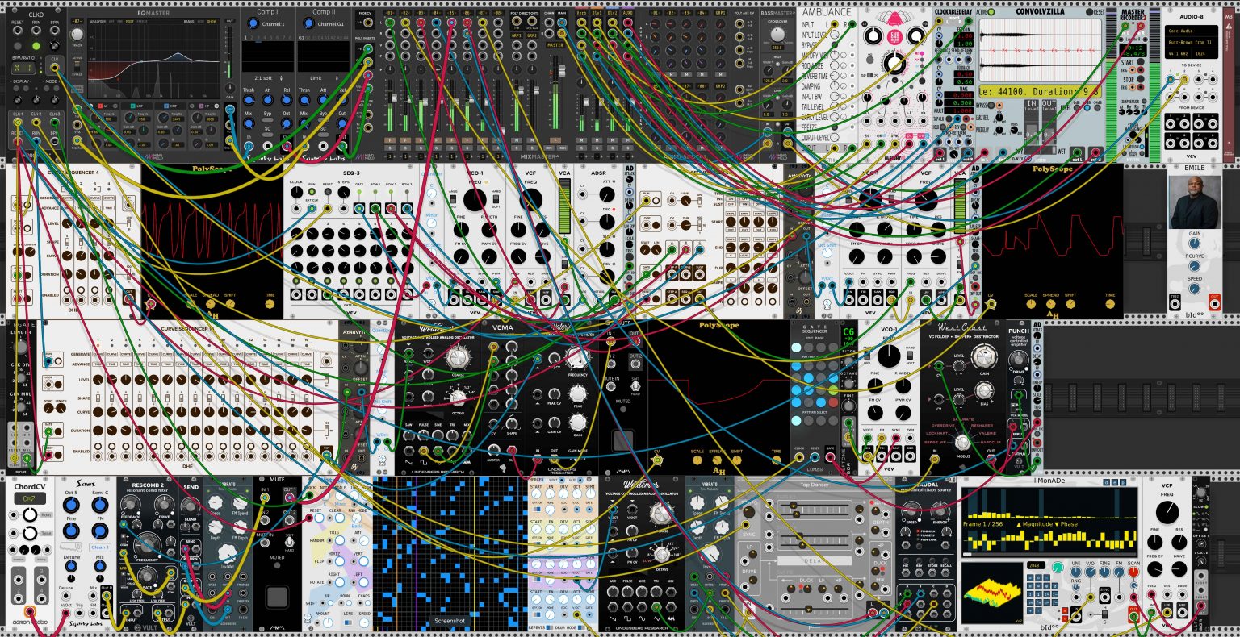Click the FREQ knob on SEQ-3 row VCO-1
Viewport: 1240px width, 637px height.
pyautogui.click(x=475, y=202)
